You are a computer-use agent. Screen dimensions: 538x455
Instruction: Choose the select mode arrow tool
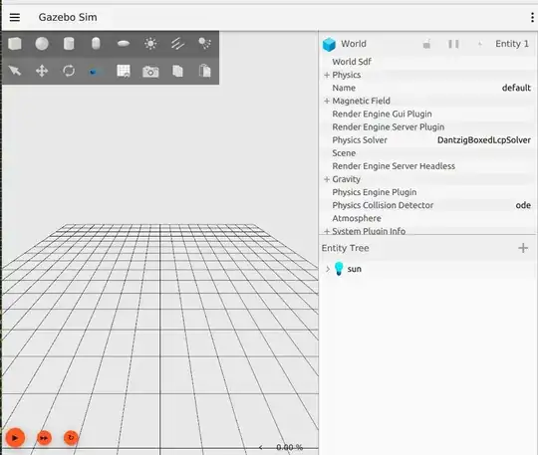(15, 71)
